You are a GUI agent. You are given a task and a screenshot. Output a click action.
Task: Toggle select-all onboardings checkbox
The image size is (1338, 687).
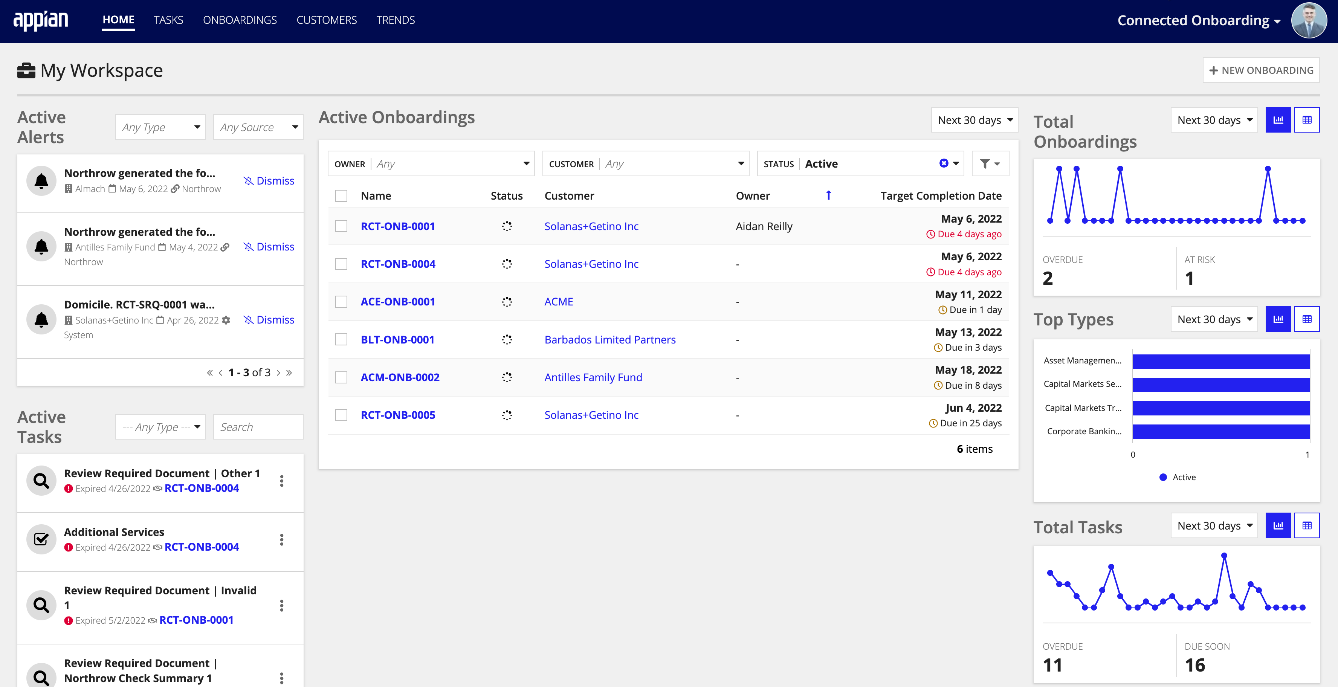(x=341, y=196)
